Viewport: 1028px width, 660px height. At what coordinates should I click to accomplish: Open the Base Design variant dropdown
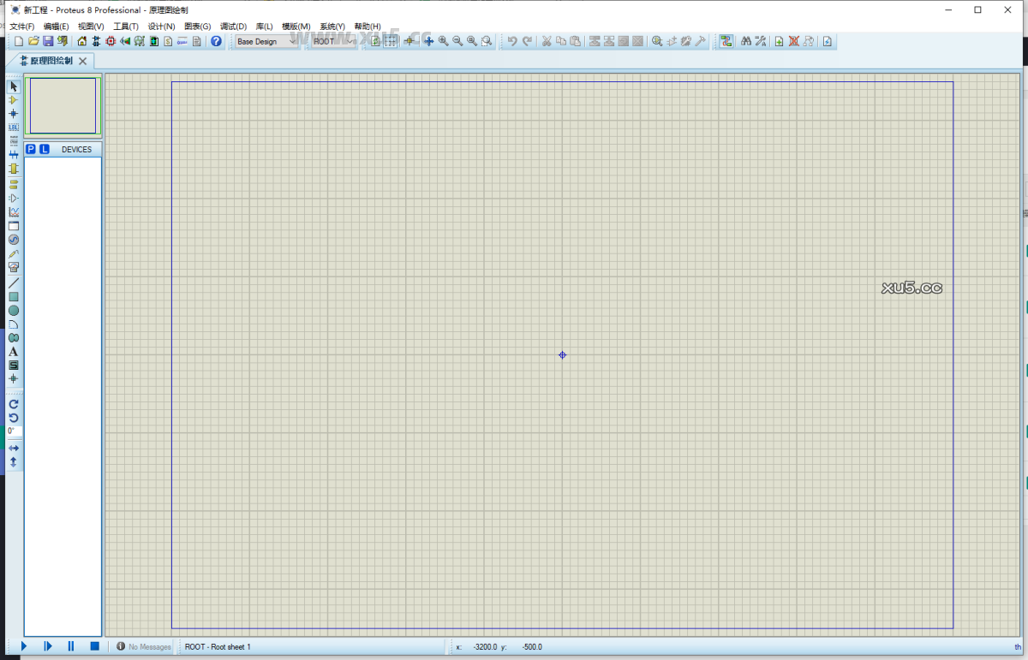tap(266, 41)
